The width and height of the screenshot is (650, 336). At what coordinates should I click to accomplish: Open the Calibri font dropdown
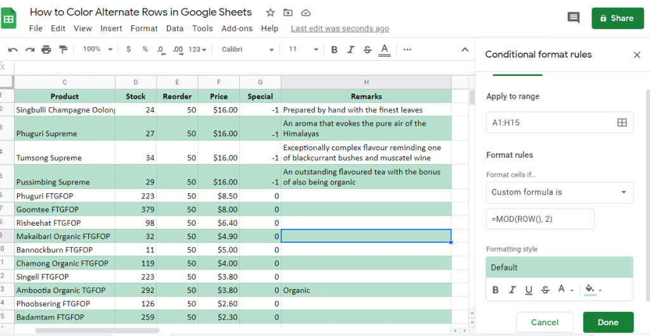248,49
